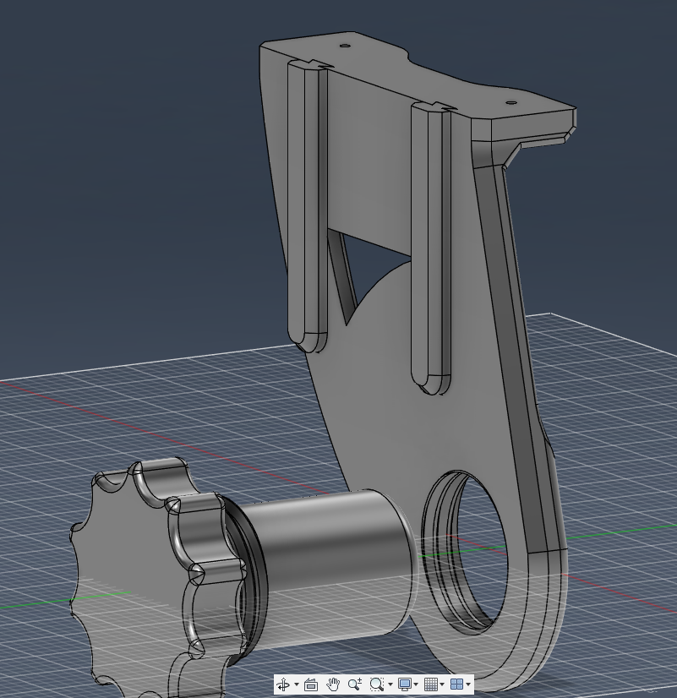
Task: Select the Orbit tool
Action: click(283, 684)
